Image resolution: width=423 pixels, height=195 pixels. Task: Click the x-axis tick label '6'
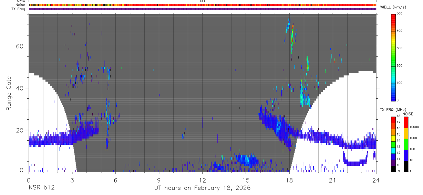click(x=116, y=180)
